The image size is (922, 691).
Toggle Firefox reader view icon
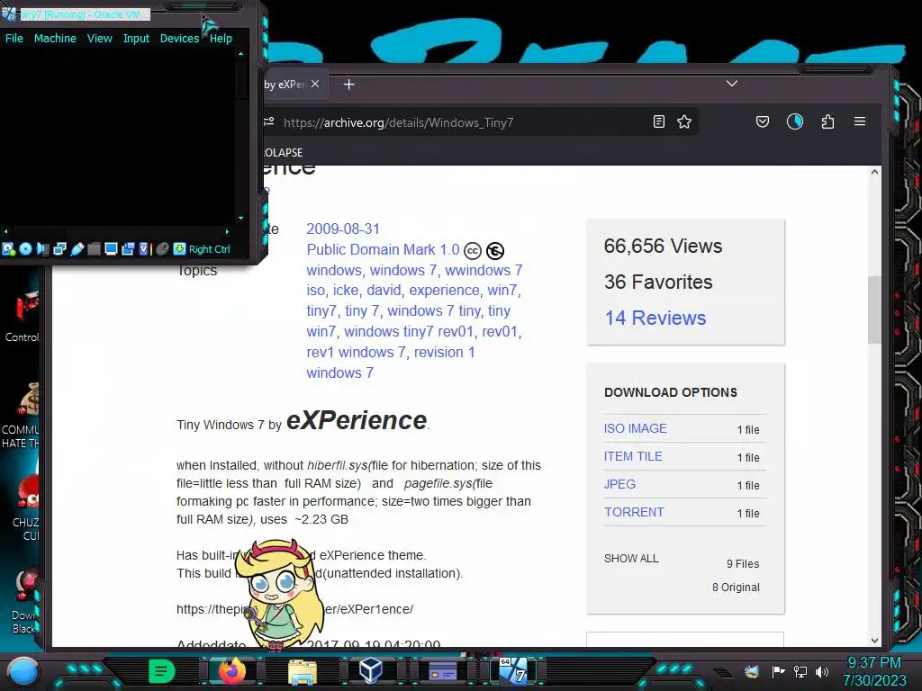(658, 121)
